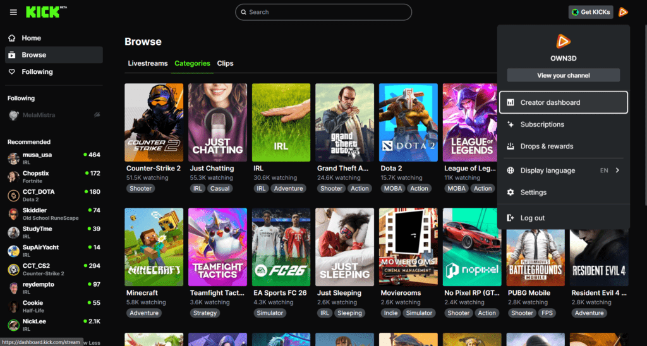This screenshot has height=346, width=647.
Task: Click the Creator dashboard icon
Action: pos(511,102)
